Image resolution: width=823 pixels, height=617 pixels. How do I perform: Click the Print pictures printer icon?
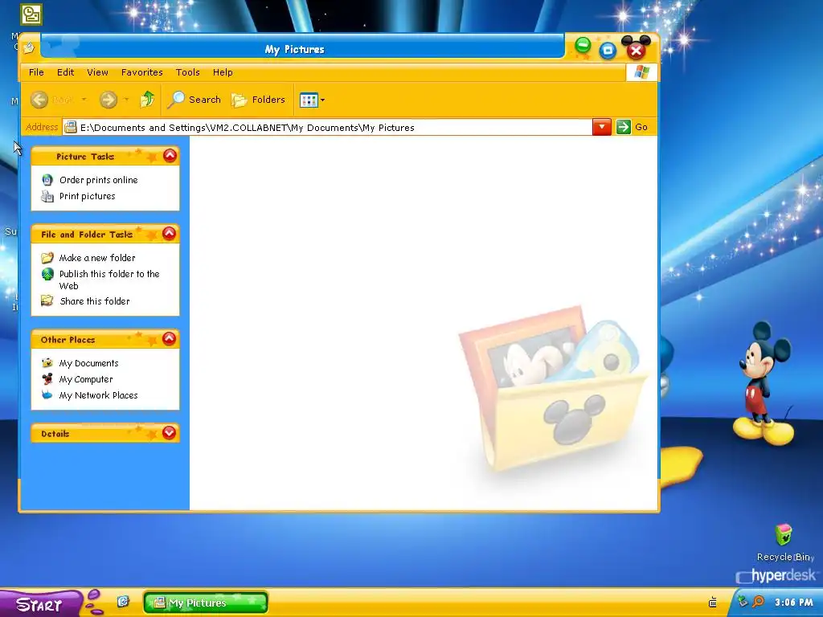(47, 196)
